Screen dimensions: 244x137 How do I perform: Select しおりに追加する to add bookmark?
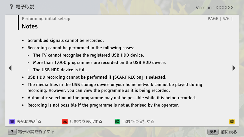pyautogui.click(x=138, y=122)
